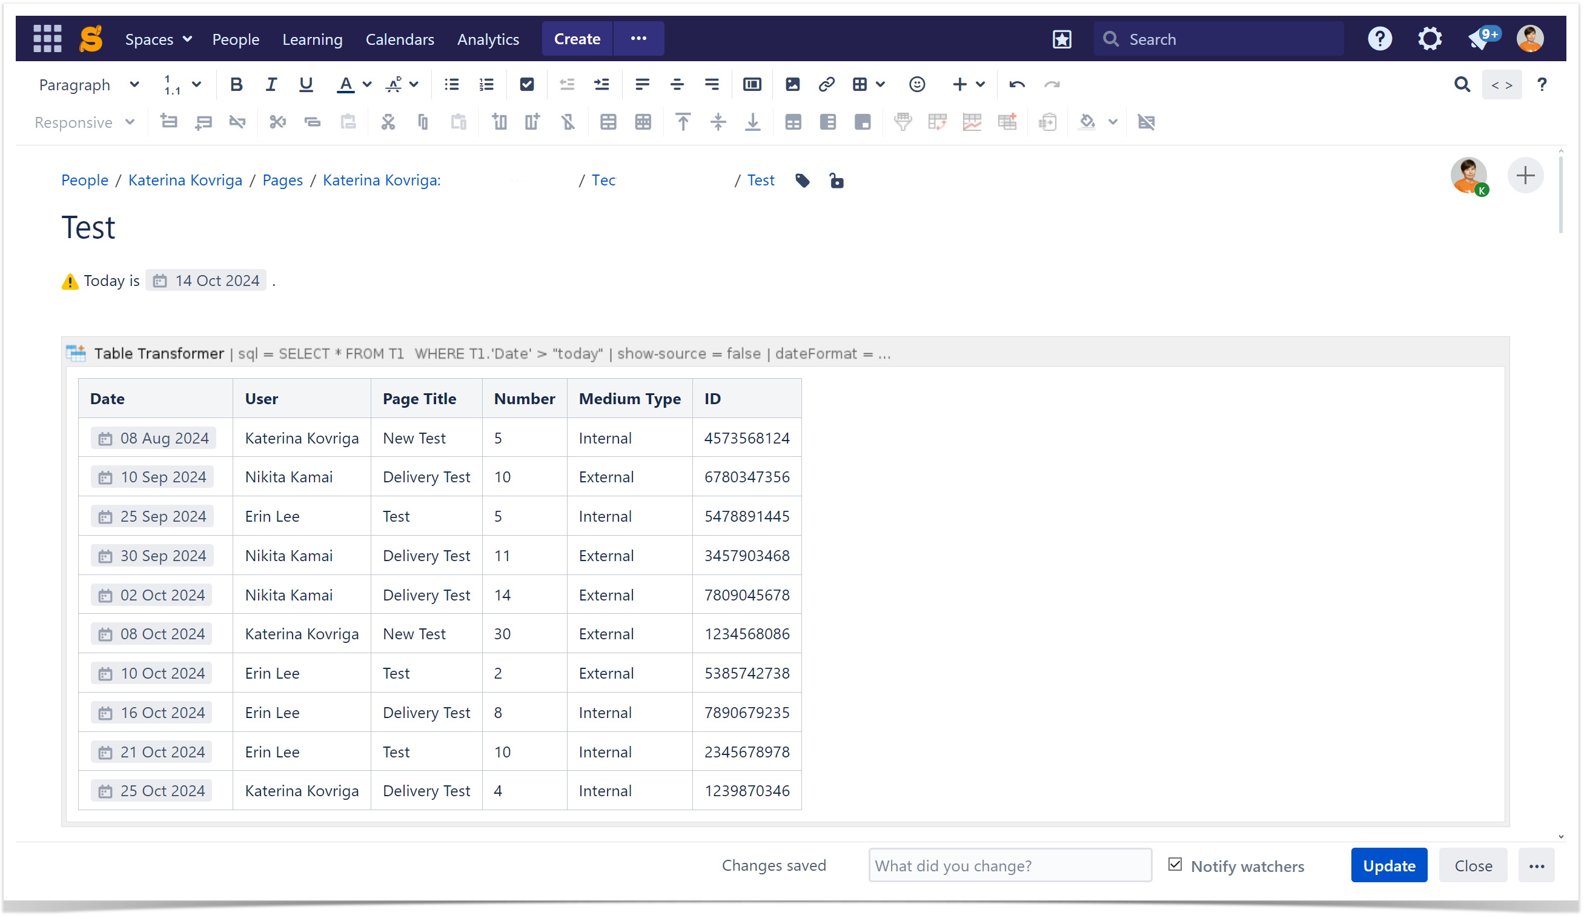This screenshot has width=1587, height=918.
Task: Toggle the Notify watchers checkbox
Action: (1175, 865)
